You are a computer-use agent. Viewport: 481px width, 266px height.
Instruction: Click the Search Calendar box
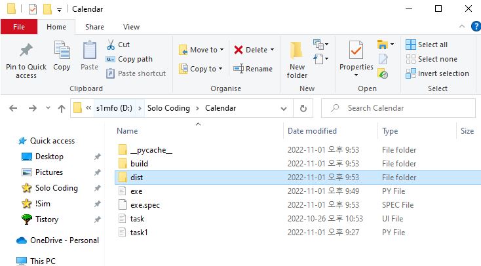coord(398,108)
